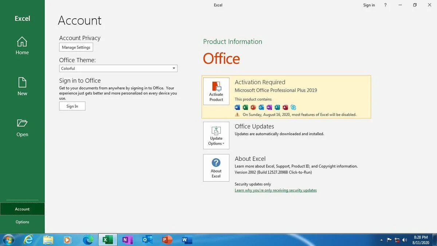The width and height of the screenshot is (437, 246).
Task: Click the Sign In button
Action: 72,106
